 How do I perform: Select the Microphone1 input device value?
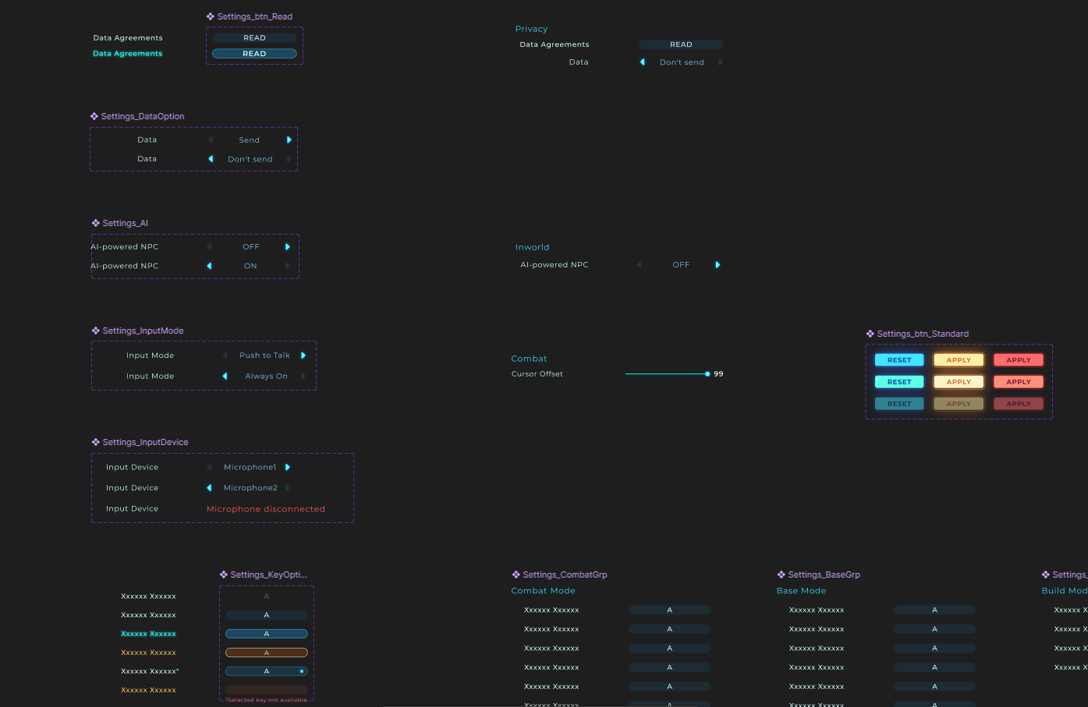[x=250, y=468]
